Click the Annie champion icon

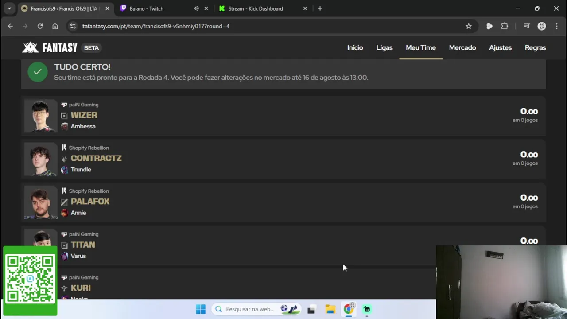(65, 213)
